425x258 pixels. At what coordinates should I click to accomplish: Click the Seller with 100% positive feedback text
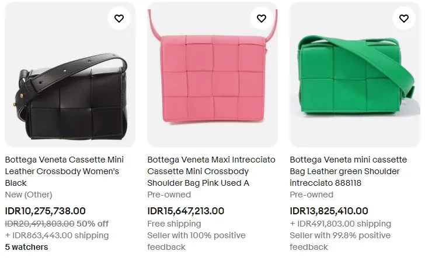point(196,241)
